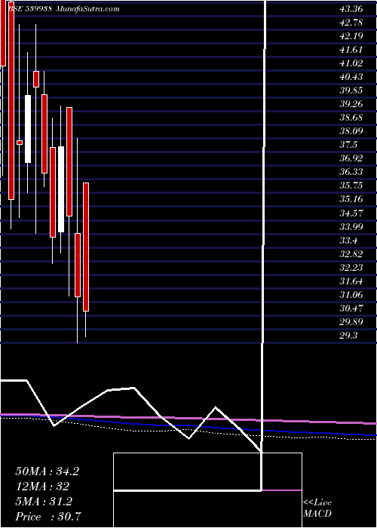Select the 42.19 price axis label

(x=351, y=36)
